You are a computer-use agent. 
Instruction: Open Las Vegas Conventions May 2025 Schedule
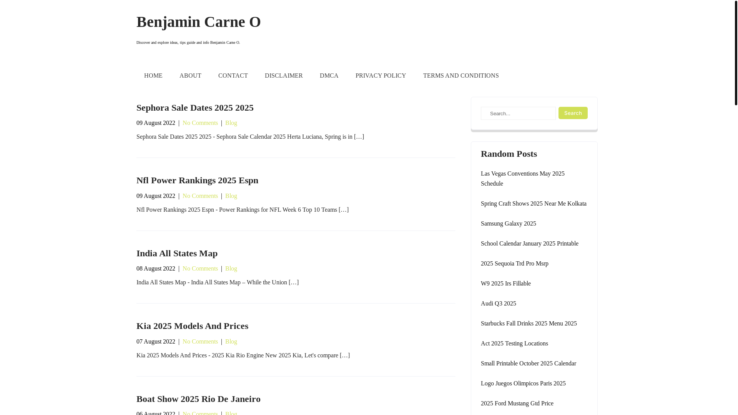pyautogui.click(x=523, y=179)
